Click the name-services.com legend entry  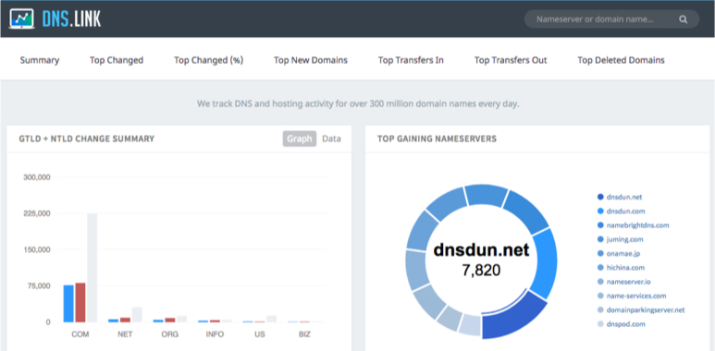tap(632, 296)
